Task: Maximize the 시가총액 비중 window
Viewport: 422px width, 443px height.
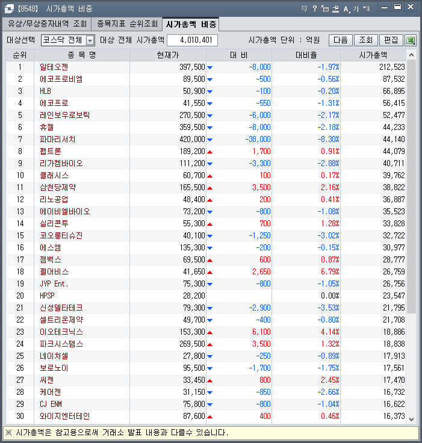Action: pyautogui.click(x=398, y=7)
